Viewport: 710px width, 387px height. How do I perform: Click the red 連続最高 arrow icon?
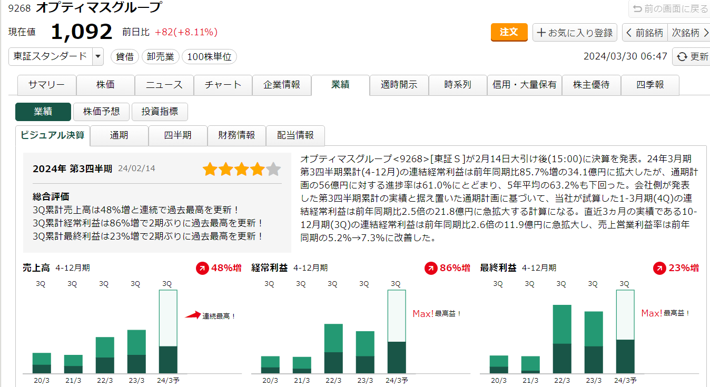tap(193, 315)
